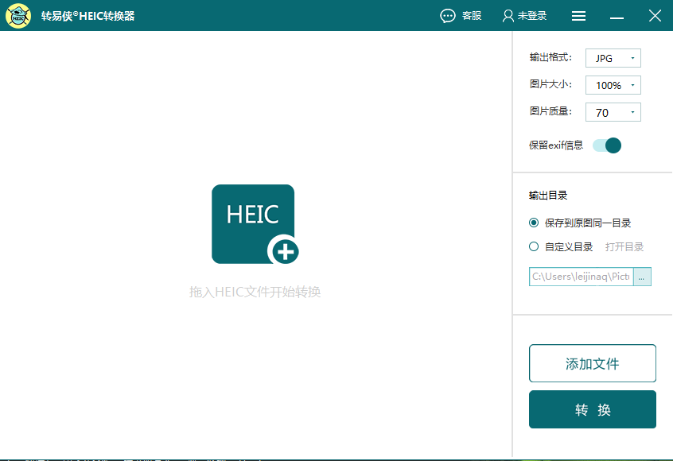Click the HEIC converter app logo

pos(18,16)
